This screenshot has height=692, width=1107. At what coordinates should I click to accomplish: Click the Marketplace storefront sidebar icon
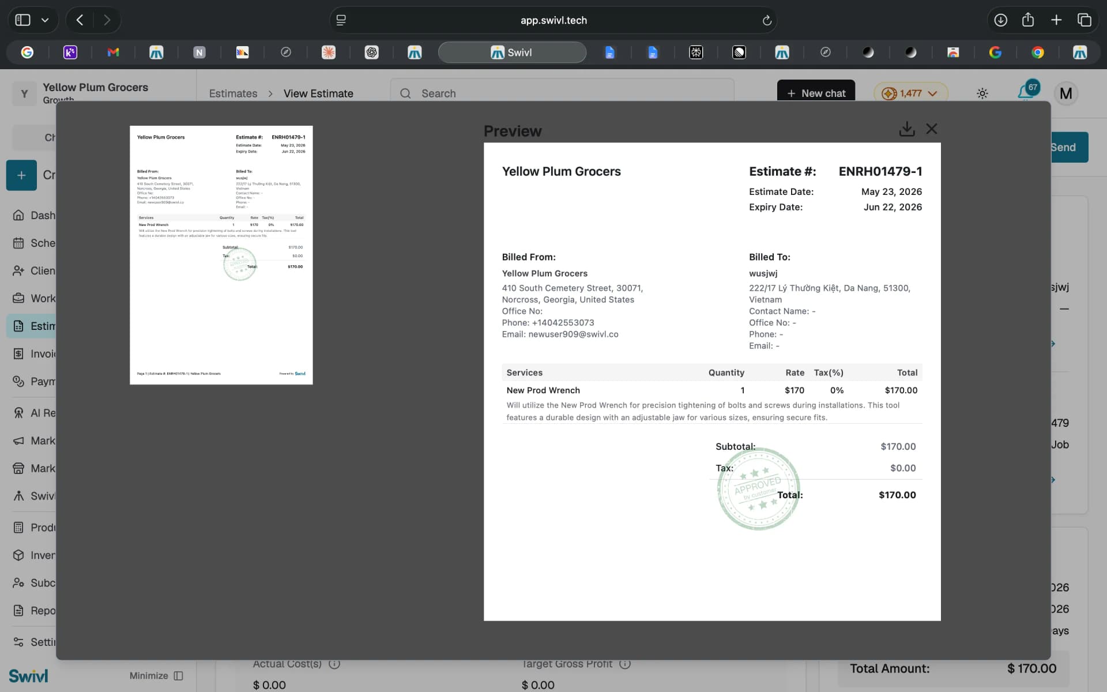point(18,468)
